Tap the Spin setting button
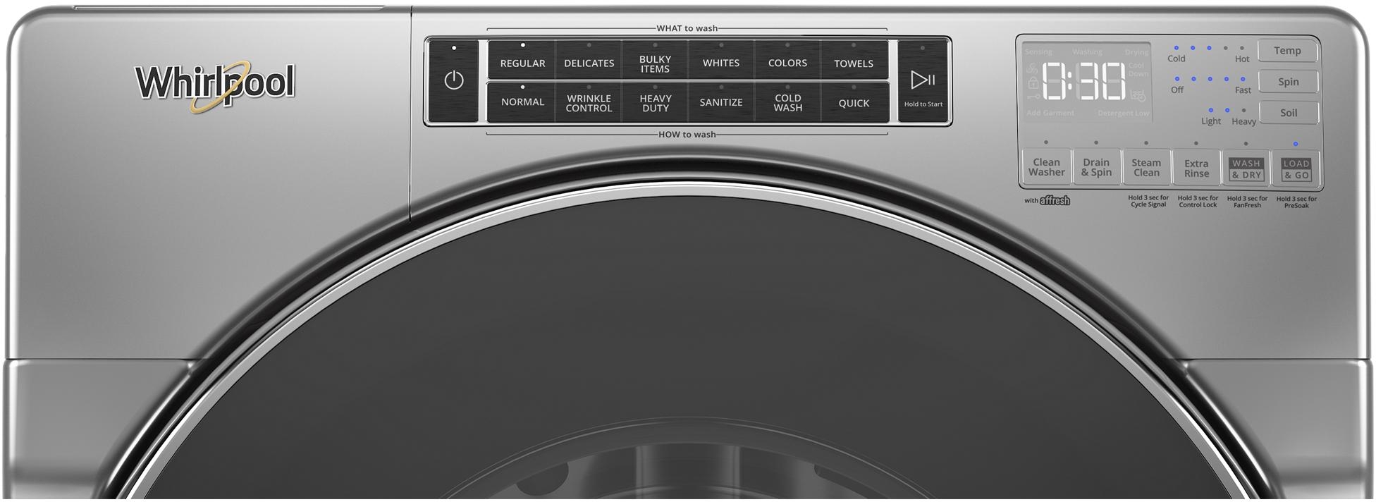This screenshot has width=1376, height=502. [1288, 82]
